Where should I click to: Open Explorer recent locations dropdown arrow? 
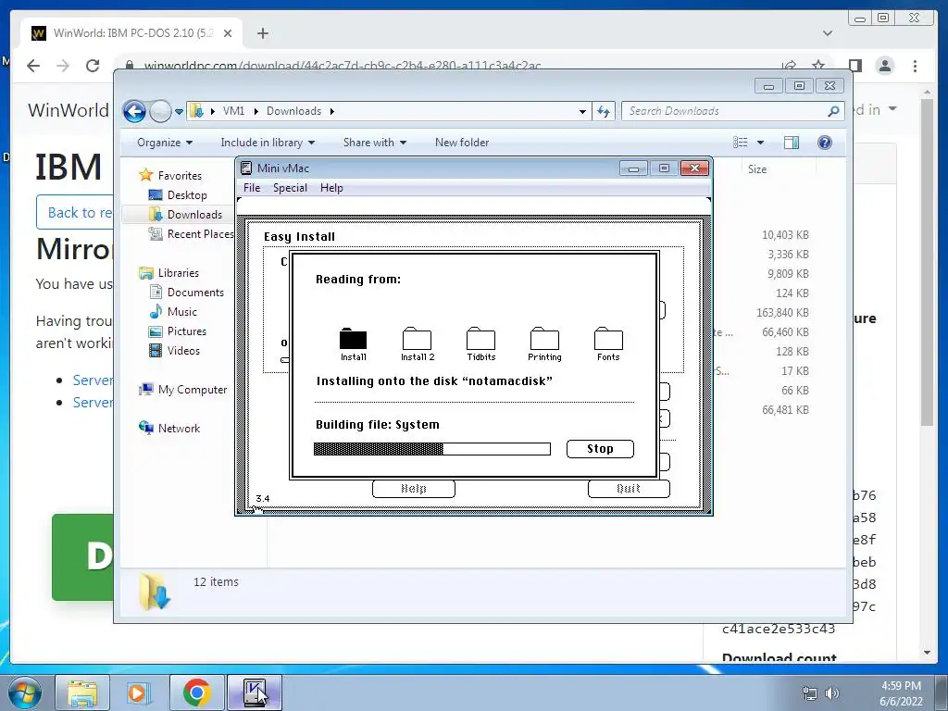(179, 112)
